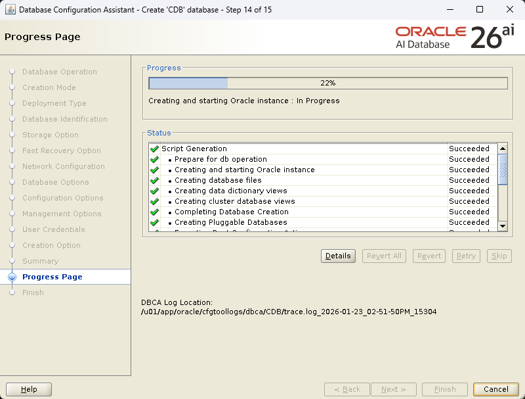Image resolution: width=525 pixels, height=399 pixels.
Task: Select Database Identification step in sidebar
Action: pyautogui.click(x=64, y=119)
